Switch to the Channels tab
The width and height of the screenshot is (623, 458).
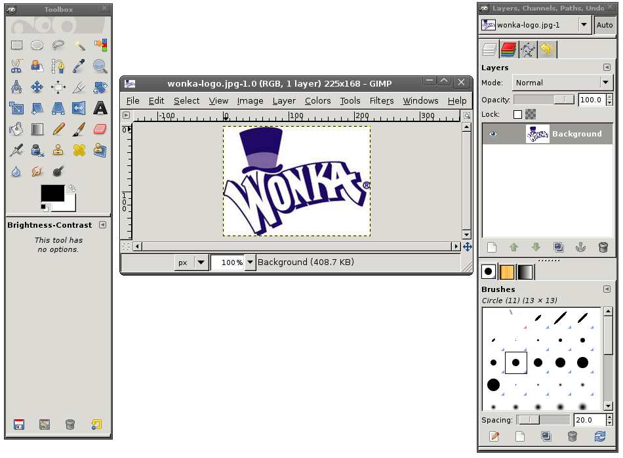coord(508,50)
